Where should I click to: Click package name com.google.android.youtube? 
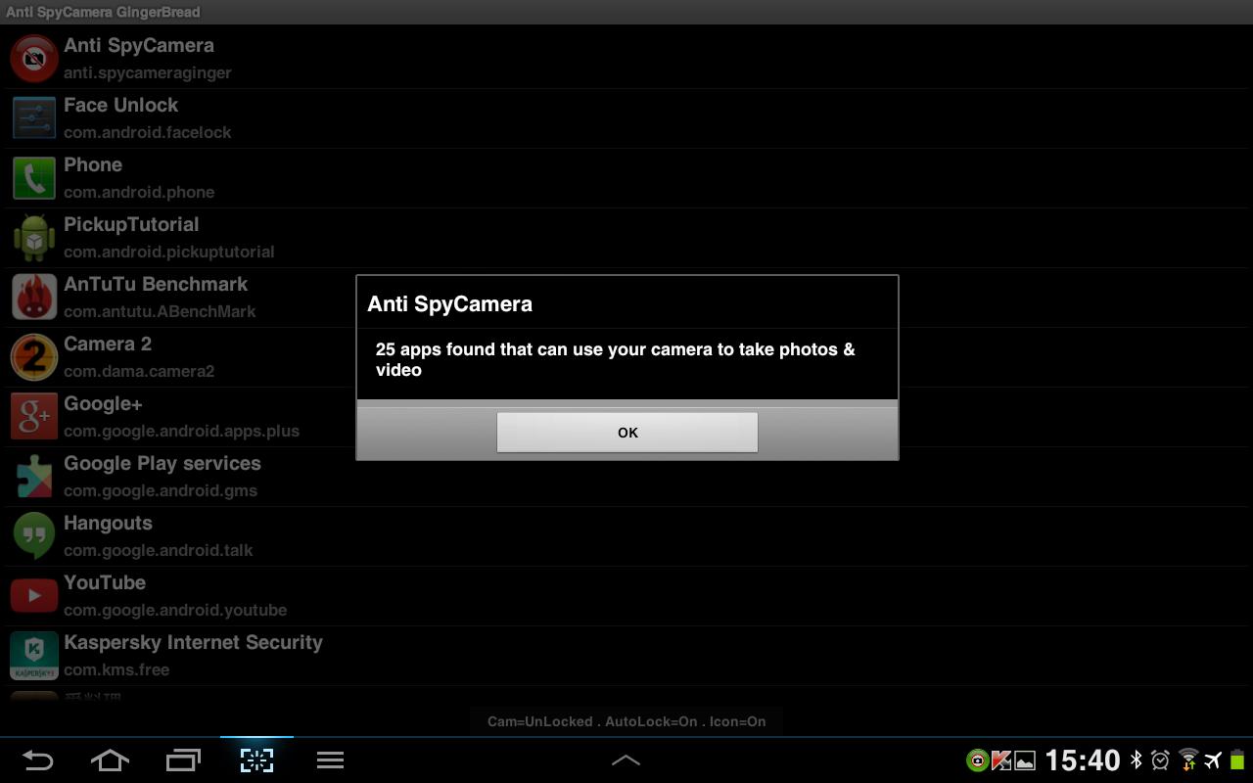[x=175, y=610]
